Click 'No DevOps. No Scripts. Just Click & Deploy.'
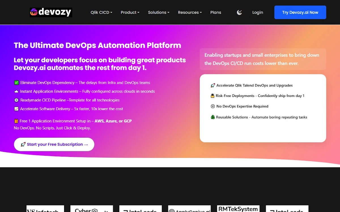 coord(52,128)
